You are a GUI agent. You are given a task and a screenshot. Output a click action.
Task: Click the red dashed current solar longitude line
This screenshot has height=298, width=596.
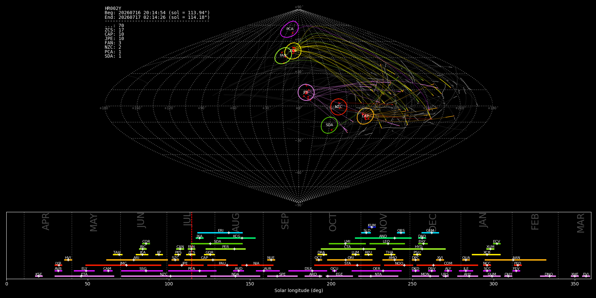click(x=191, y=245)
